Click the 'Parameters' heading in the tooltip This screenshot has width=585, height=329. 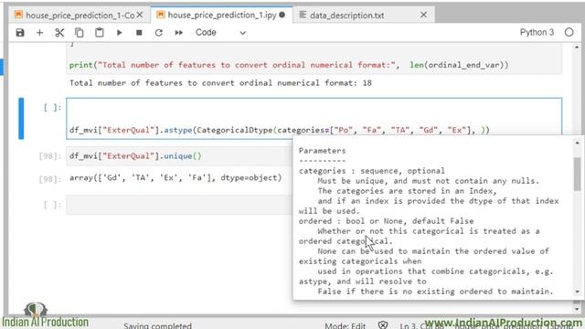pyautogui.click(x=322, y=151)
